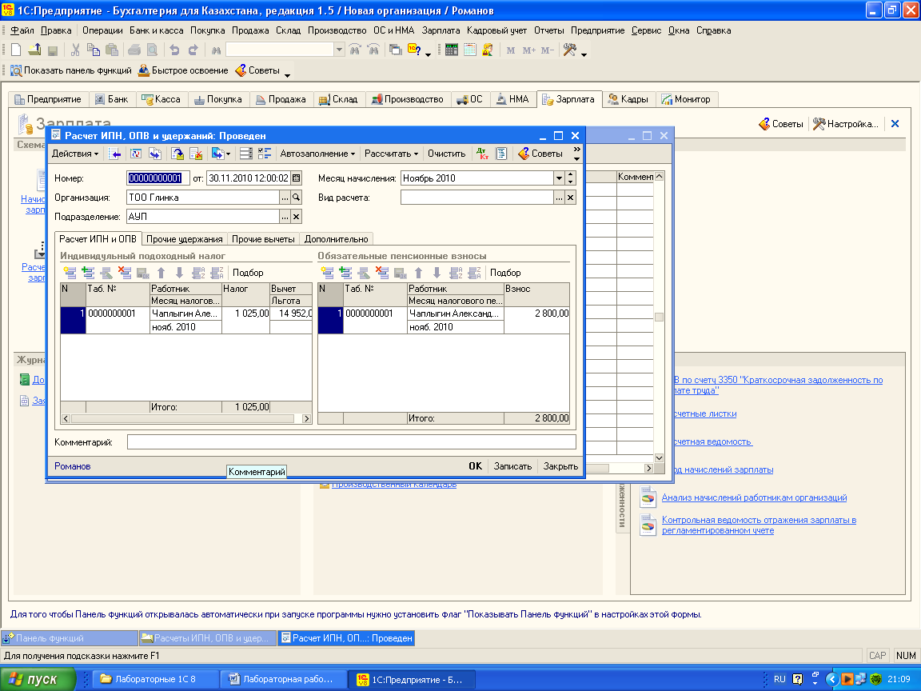
Task: Click the Windows пуск start button
Action: click(38, 679)
